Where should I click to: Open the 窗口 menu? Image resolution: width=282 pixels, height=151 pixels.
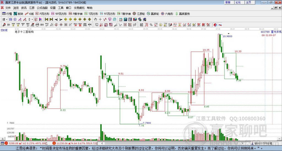coord(69,8)
